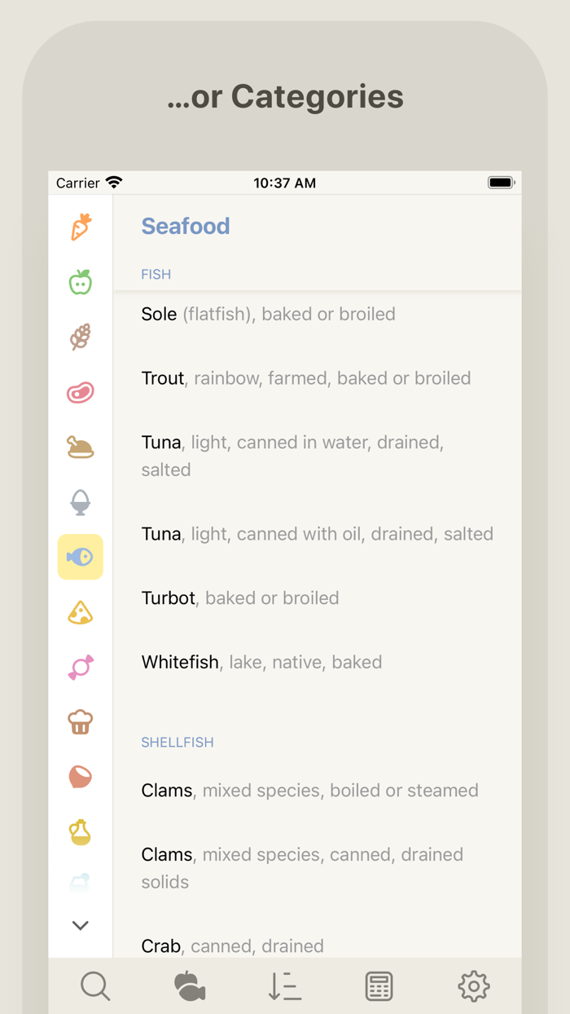Open the Settings gear tab
The height and width of the screenshot is (1014, 570).
pyautogui.click(x=474, y=986)
